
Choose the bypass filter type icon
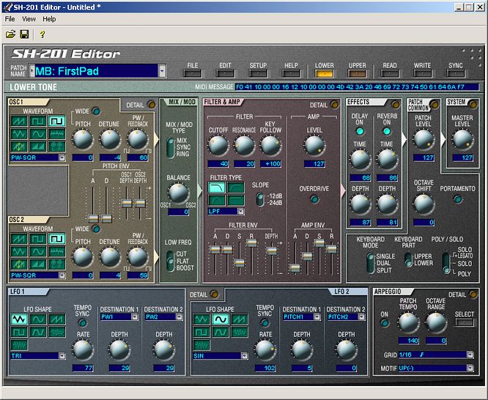(x=236, y=200)
